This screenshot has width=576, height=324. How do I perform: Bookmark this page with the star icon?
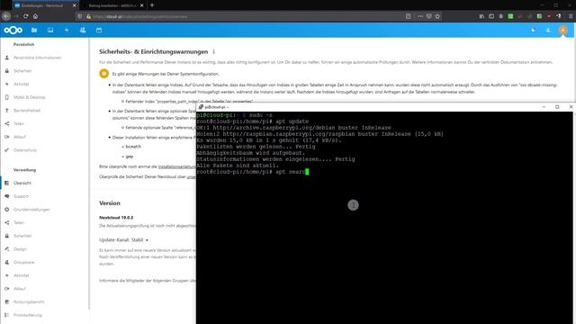pyautogui.click(x=437, y=16)
